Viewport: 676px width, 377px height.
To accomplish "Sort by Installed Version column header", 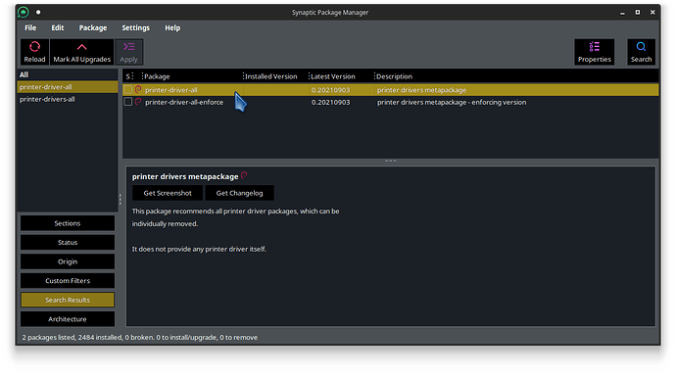I will pyautogui.click(x=276, y=76).
